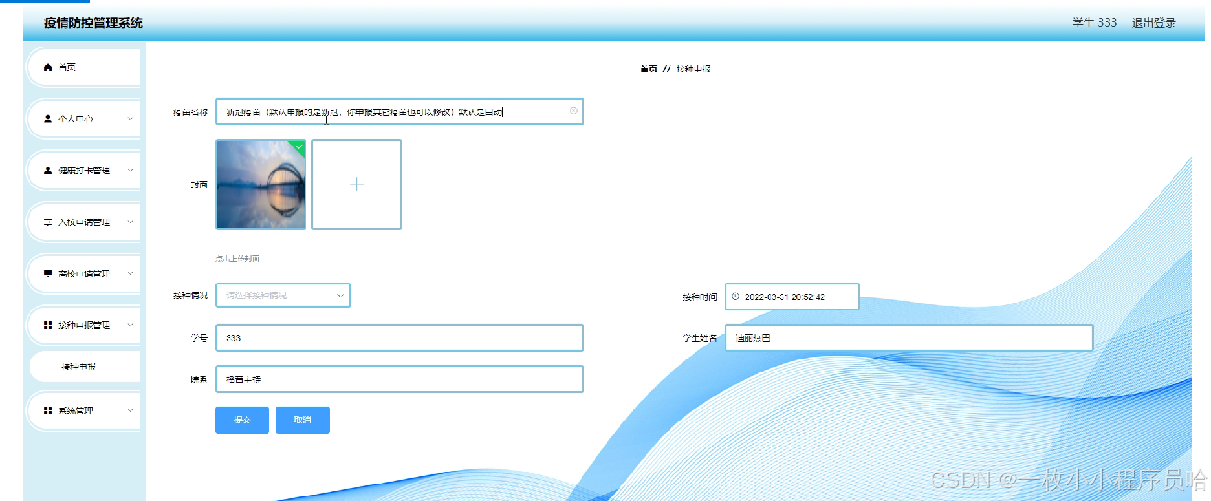Open the 首页 sidebar menu item
This screenshot has width=1211, height=501.
[x=85, y=67]
